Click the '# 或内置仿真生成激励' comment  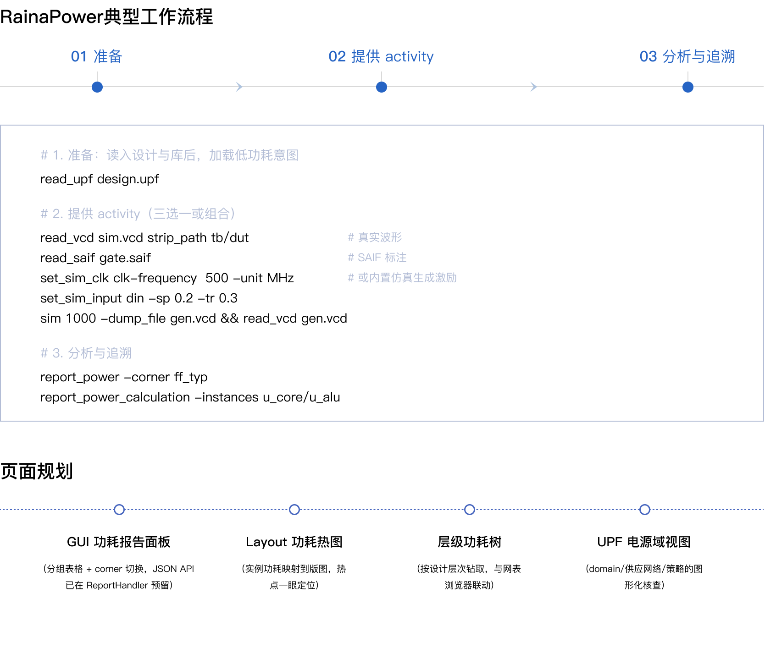coord(402,278)
